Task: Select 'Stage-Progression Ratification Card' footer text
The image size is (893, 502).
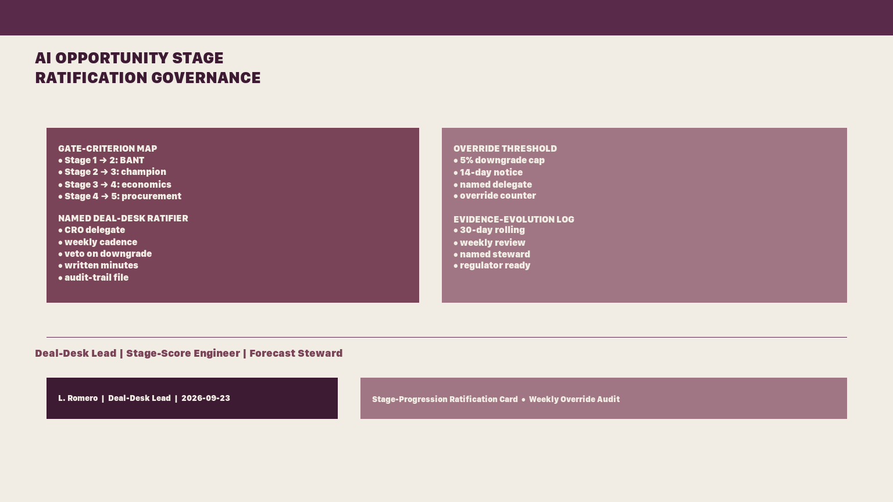Action: [x=445, y=400]
